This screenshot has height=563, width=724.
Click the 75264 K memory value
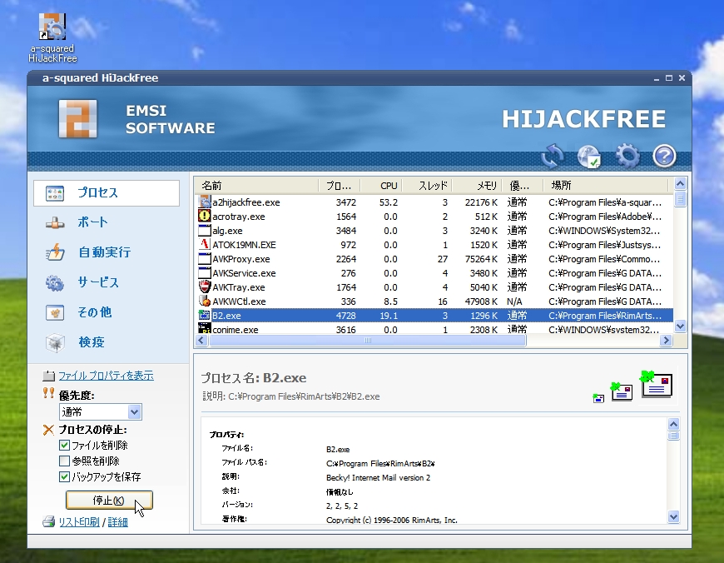click(x=481, y=259)
